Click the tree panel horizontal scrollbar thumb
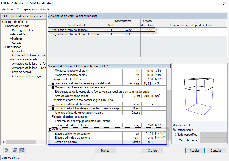 pyautogui.click(x=20, y=142)
